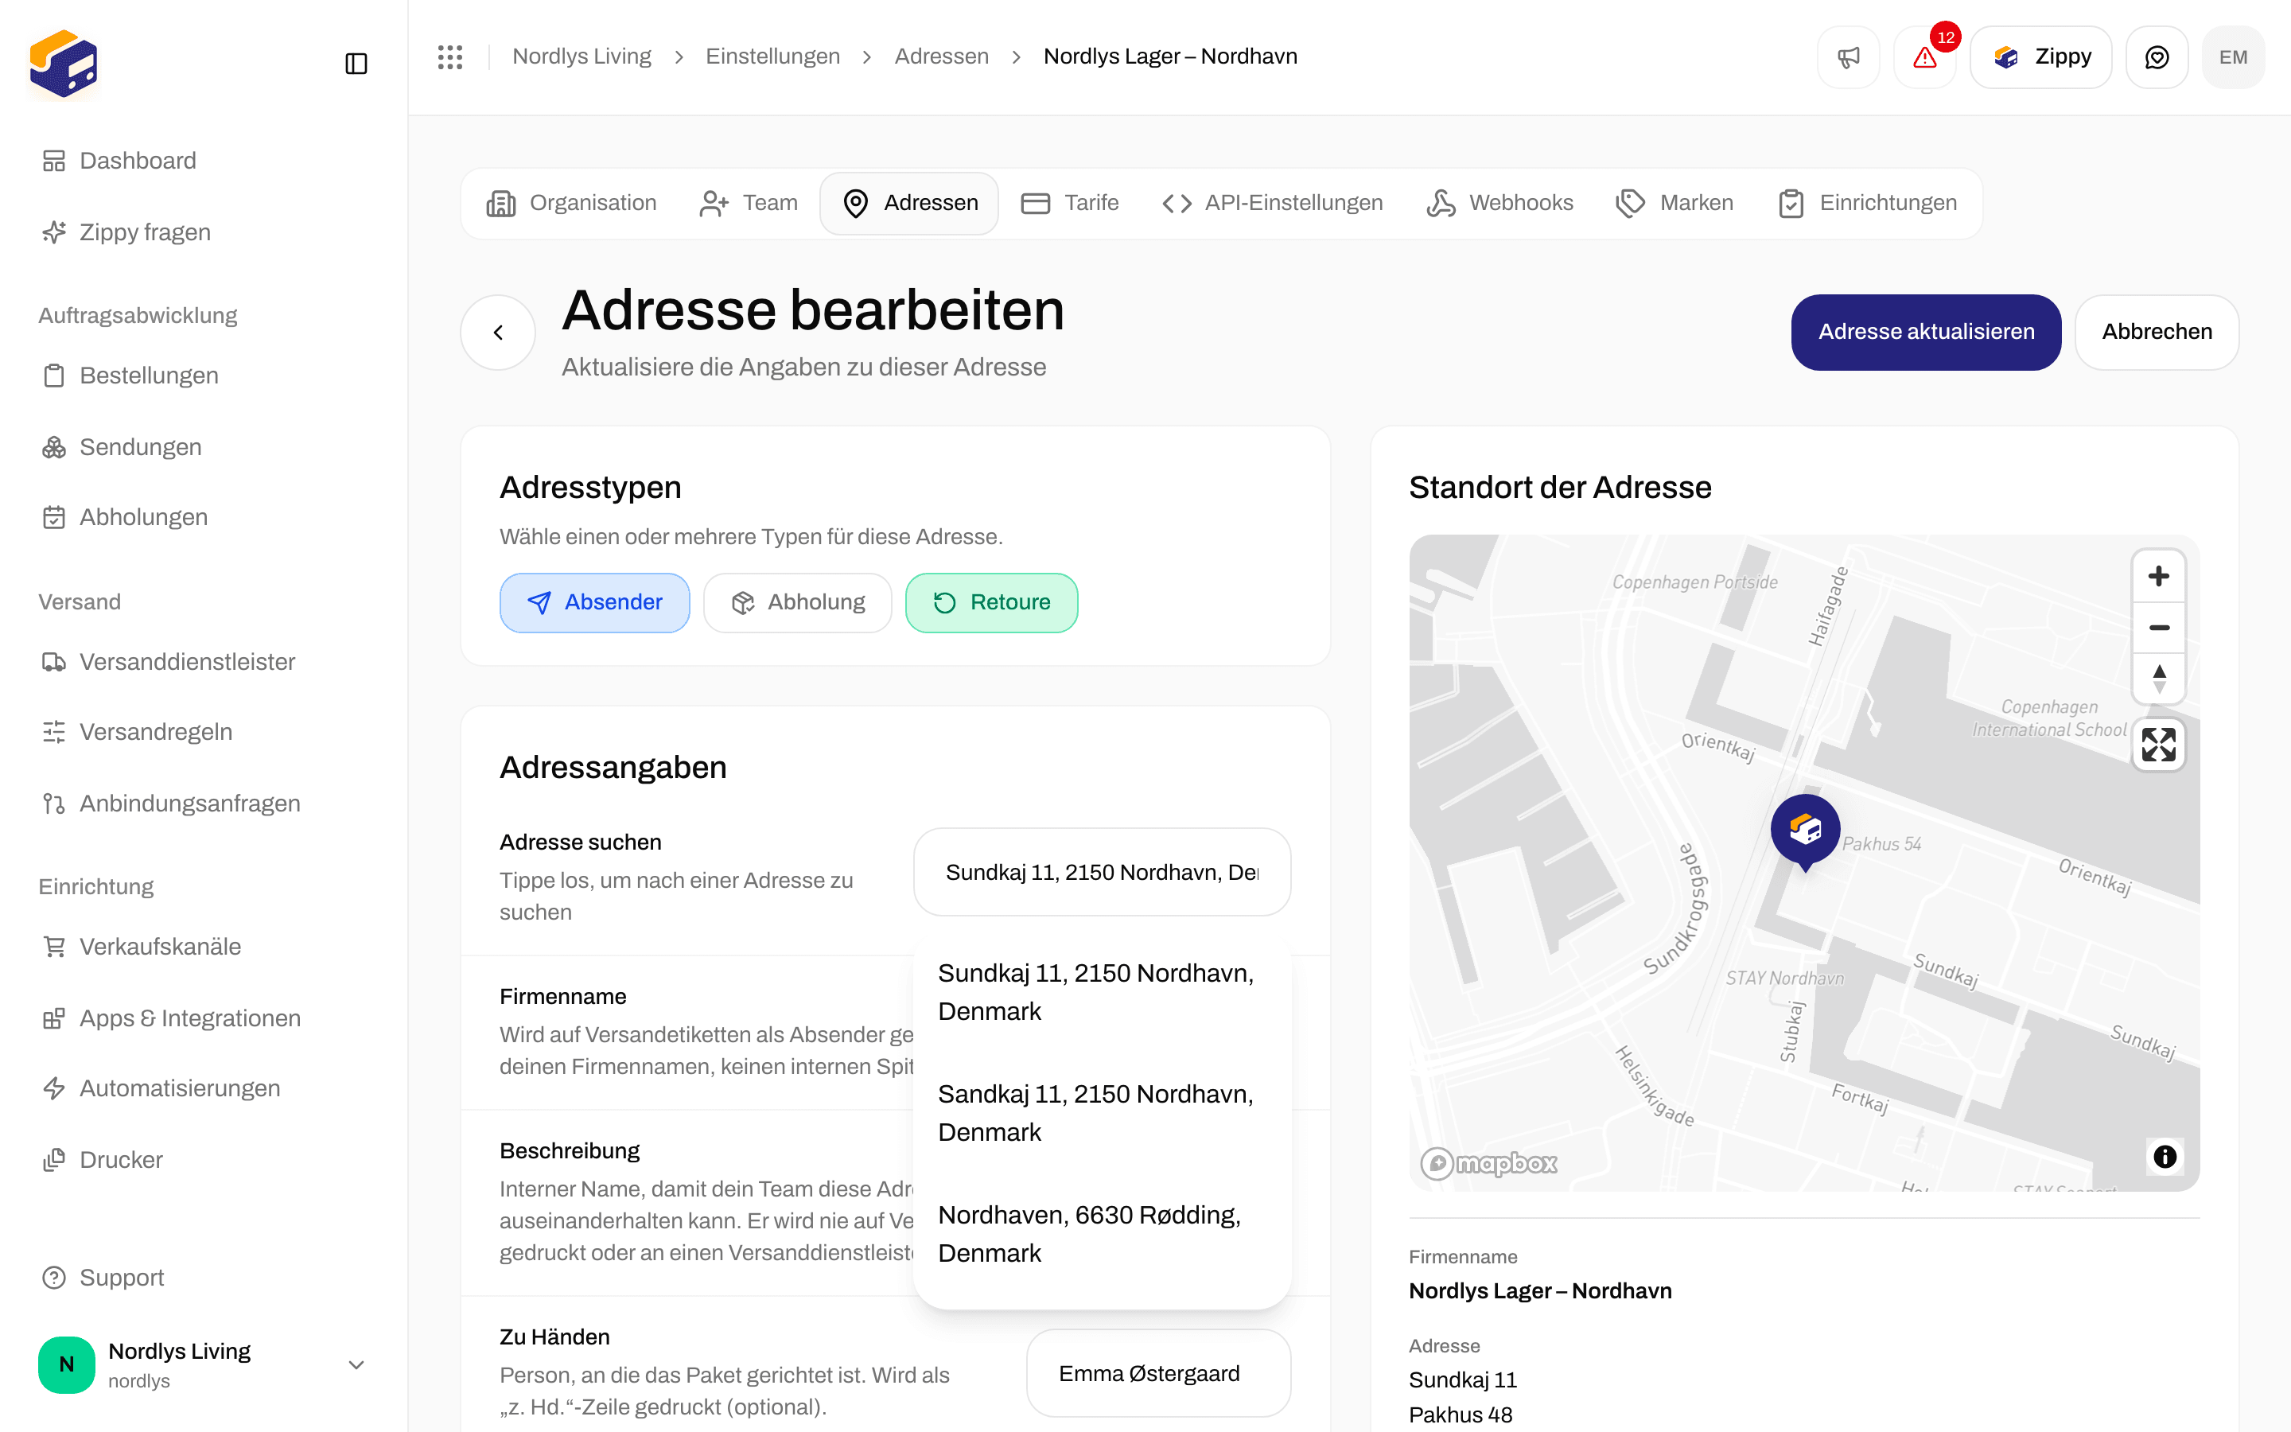Toggle the Absender address type

594,602
